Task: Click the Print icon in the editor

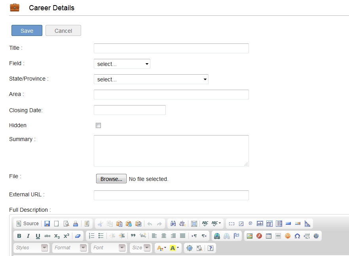Action: (76, 224)
